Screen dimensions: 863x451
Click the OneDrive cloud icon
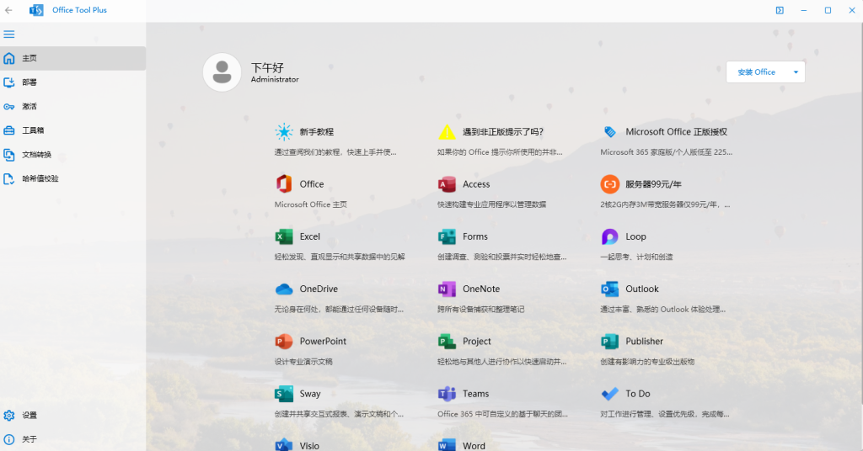click(x=284, y=289)
